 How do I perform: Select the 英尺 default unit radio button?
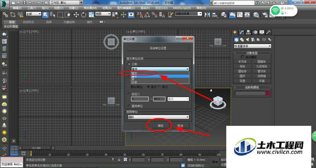pos(149,87)
